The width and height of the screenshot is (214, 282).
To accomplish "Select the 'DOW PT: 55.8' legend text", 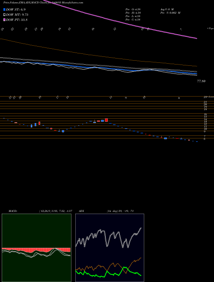I will [x=17, y=20].
